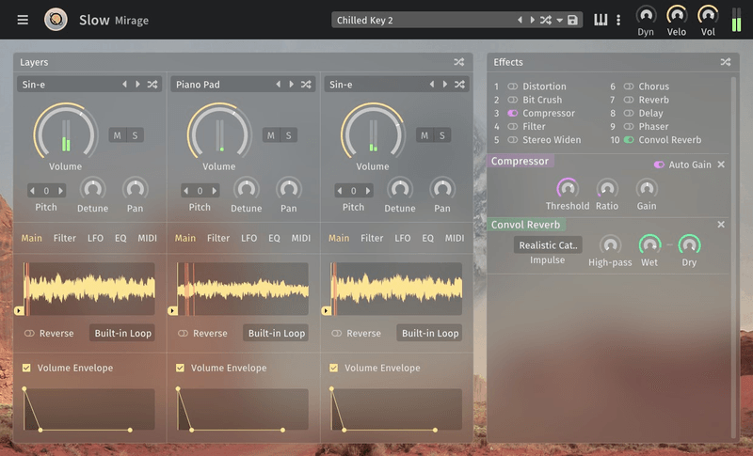This screenshot has width=753, height=456.
Task: Randomize all layers with Layers shuffle icon
Action: point(459,62)
